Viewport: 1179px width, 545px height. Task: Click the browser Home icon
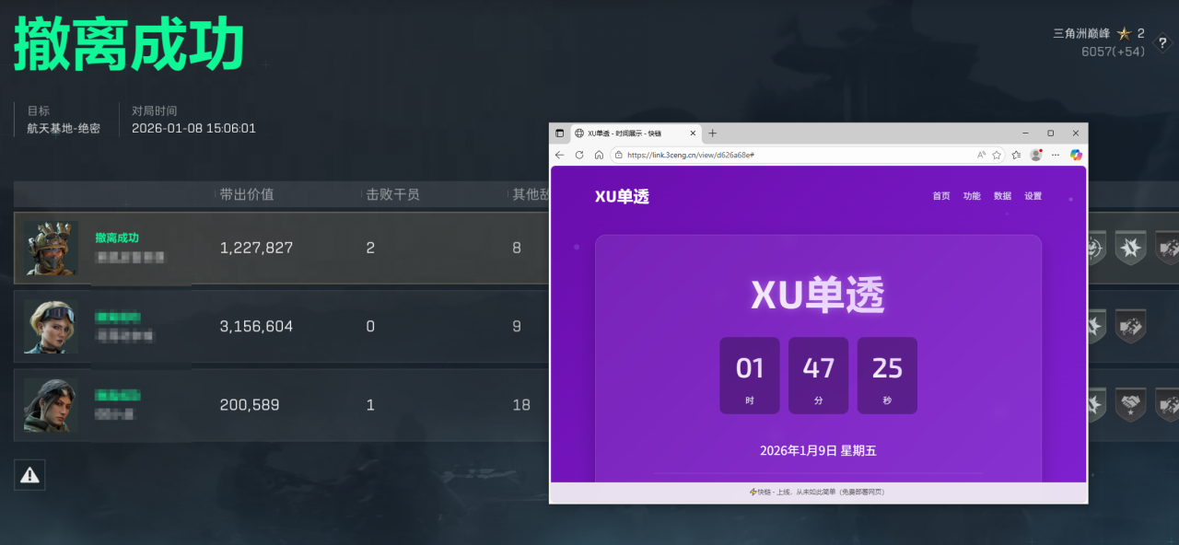coord(600,155)
